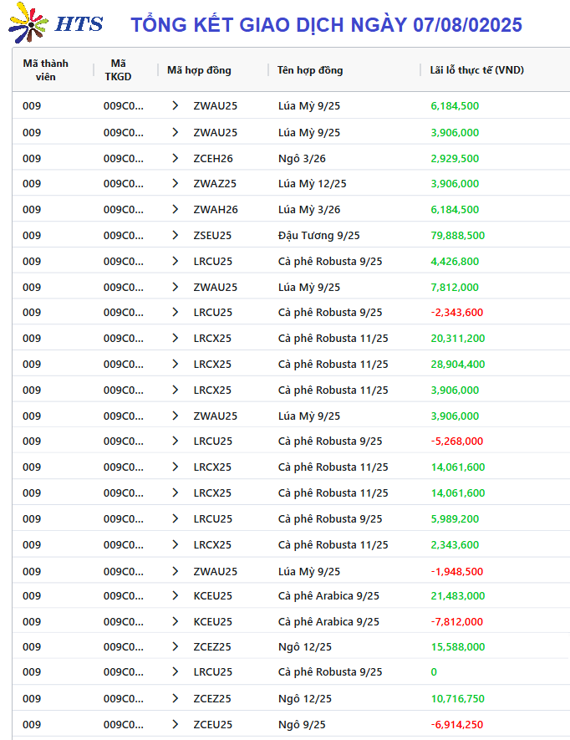Click the 79,888,500 profit value
Image resolution: width=570 pixels, height=740 pixels.
458,236
